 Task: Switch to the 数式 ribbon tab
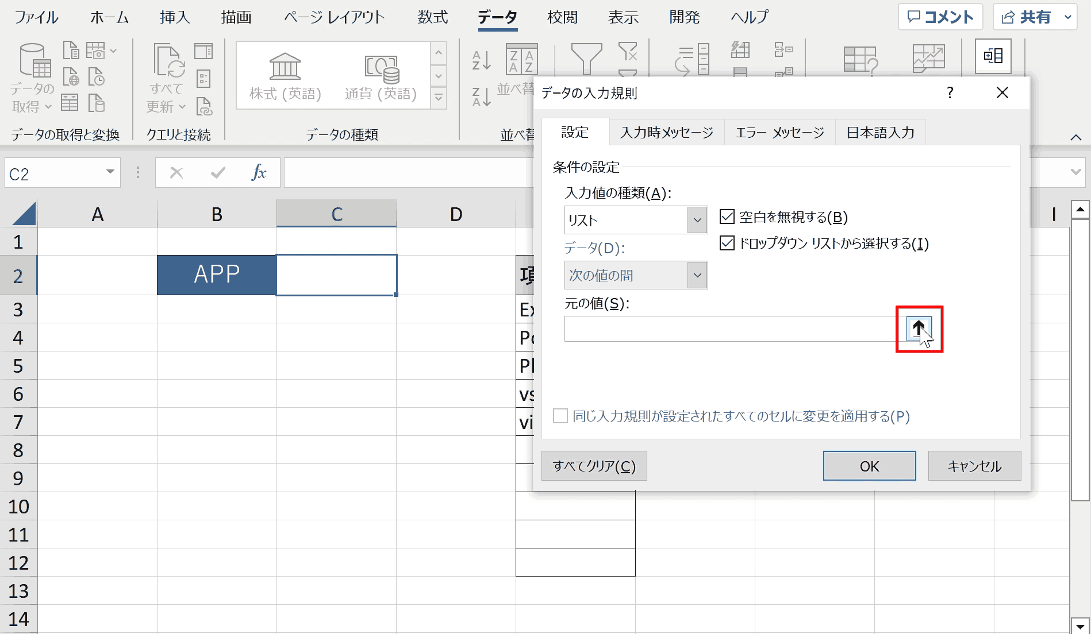[x=433, y=17]
